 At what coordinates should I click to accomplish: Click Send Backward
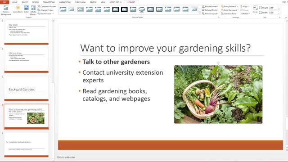click(x=229, y=10)
